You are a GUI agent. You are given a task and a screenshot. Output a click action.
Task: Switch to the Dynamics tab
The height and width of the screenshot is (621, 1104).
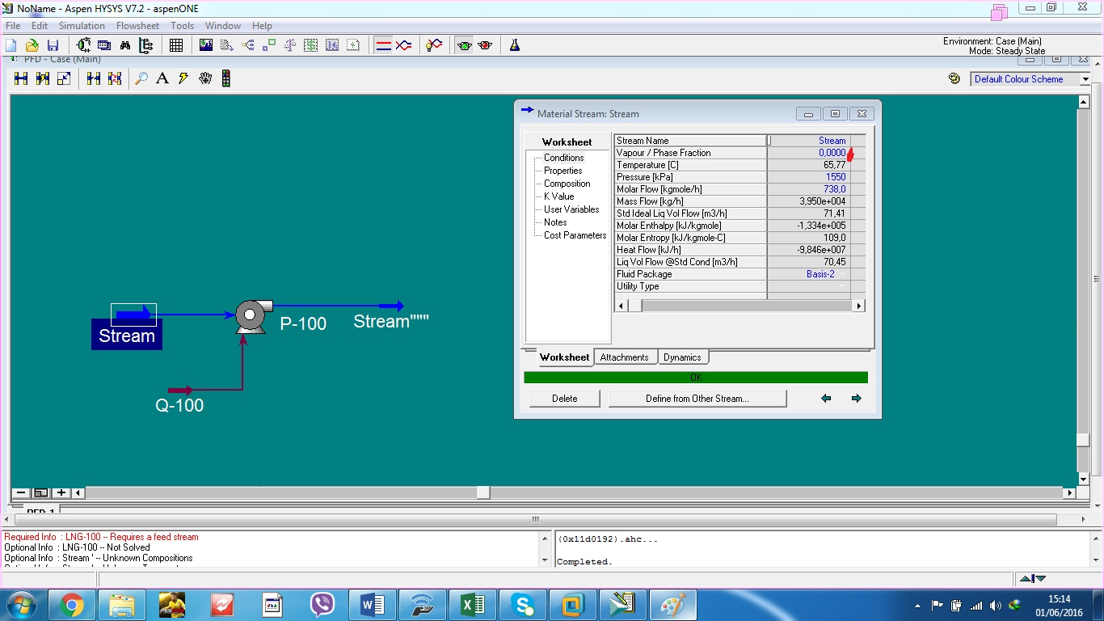coord(682,357)
